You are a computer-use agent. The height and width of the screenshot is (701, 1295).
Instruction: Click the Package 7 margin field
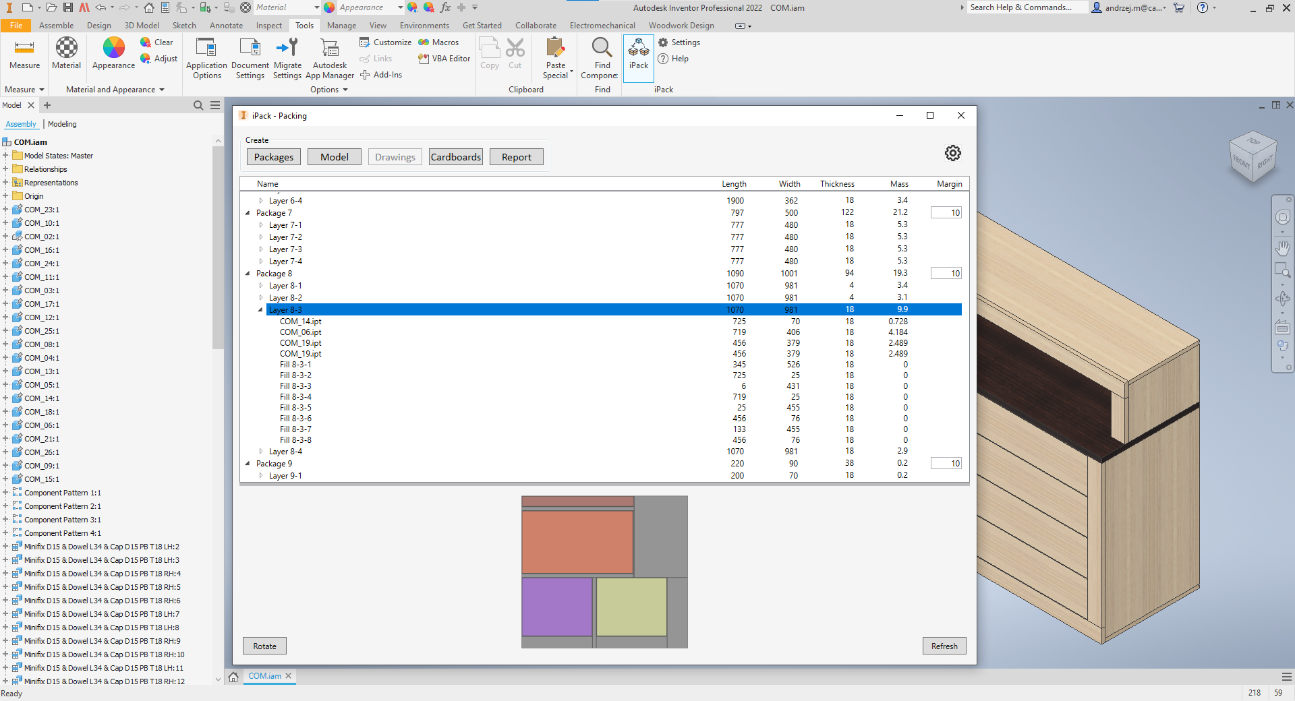coord(946,213)
